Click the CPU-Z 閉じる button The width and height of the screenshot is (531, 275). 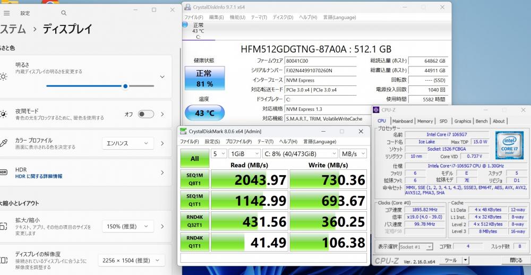pyautogui.click(x=516, y=260)
